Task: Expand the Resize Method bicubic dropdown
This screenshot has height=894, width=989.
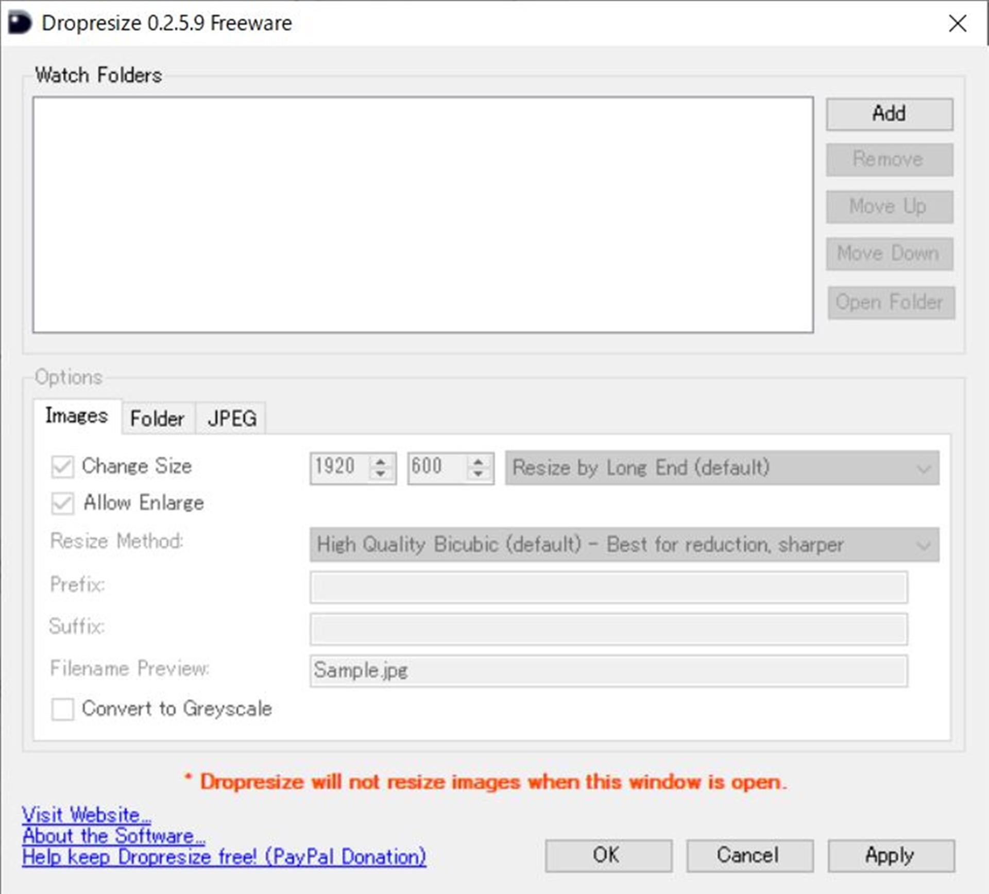Action: pos(624,545)
